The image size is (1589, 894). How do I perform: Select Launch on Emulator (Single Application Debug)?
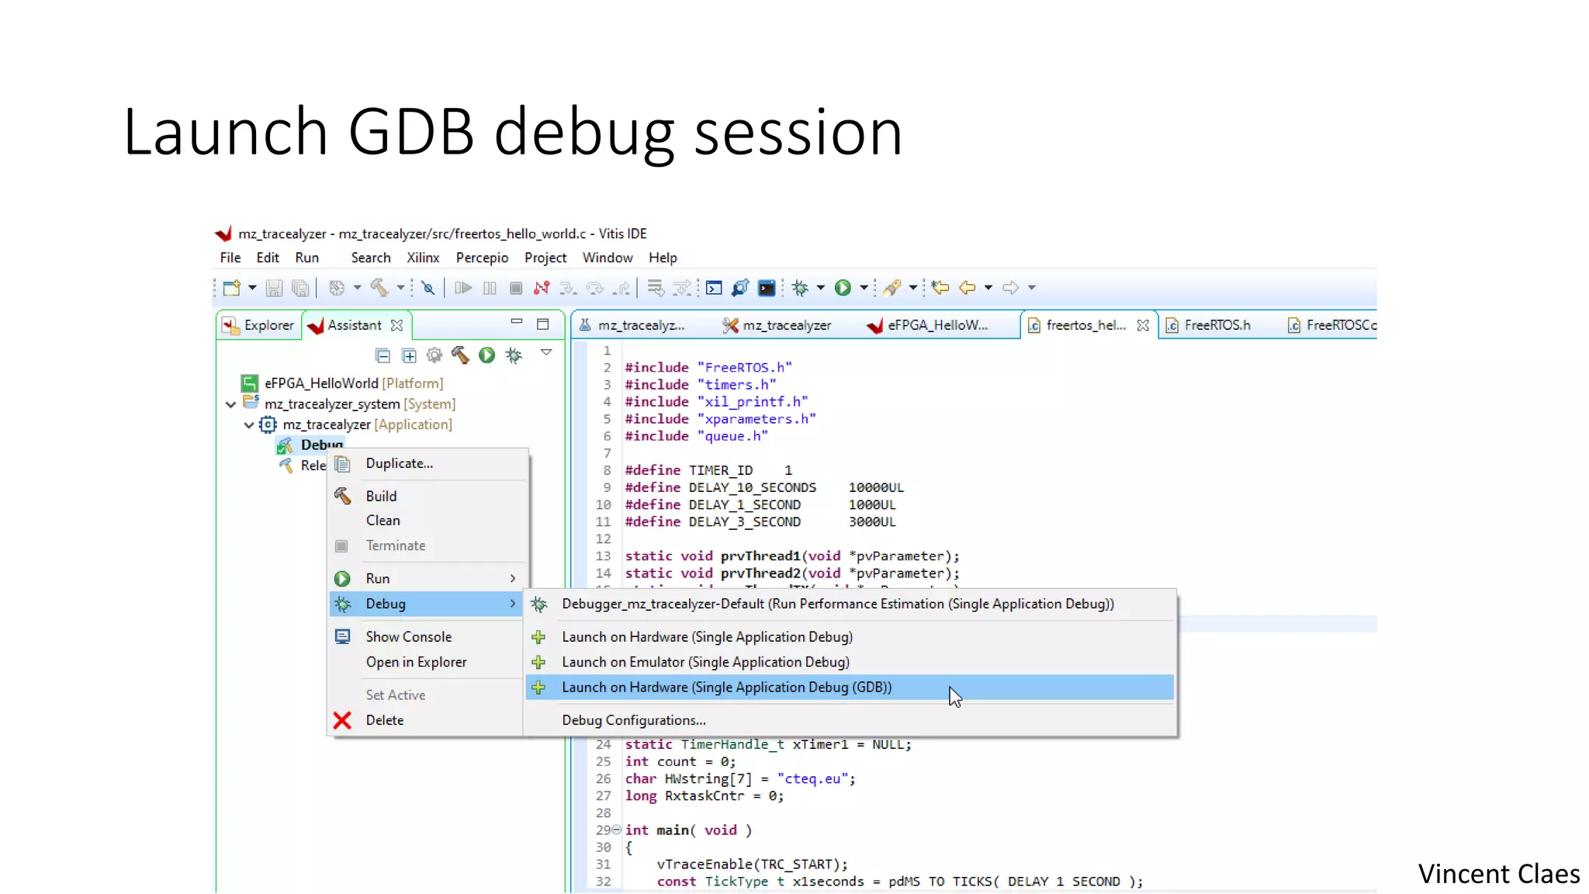[850, 662]
